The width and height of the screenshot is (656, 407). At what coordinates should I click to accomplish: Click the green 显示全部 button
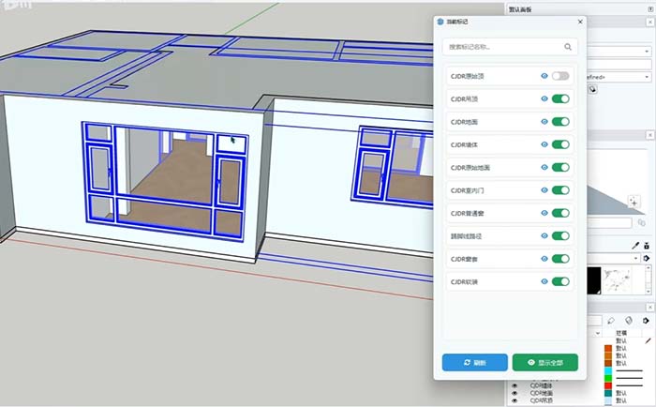[x=544, y=362]
